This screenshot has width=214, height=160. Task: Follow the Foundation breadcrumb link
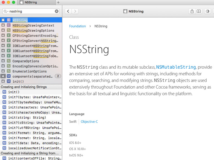point(77,26)
